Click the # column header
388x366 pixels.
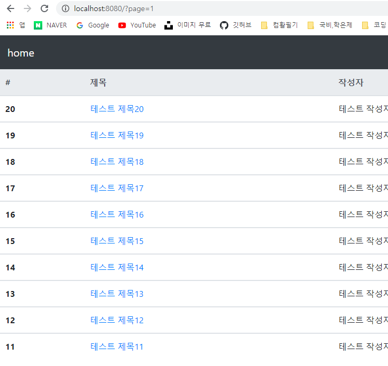8,82
